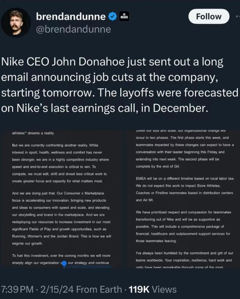Open the left email screenshot image
Screen dimensions: 240x299
[x=61, y=199]
